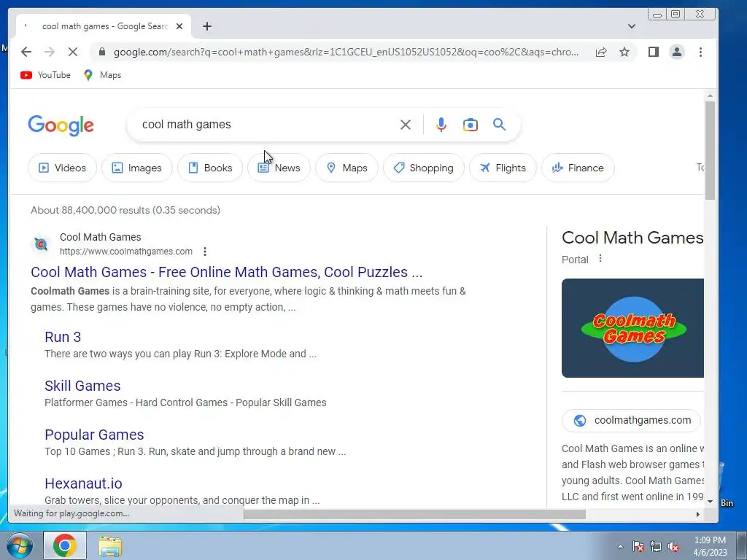
Task: Open the YouTube bookmark
Action: click(x=45, y=75)
